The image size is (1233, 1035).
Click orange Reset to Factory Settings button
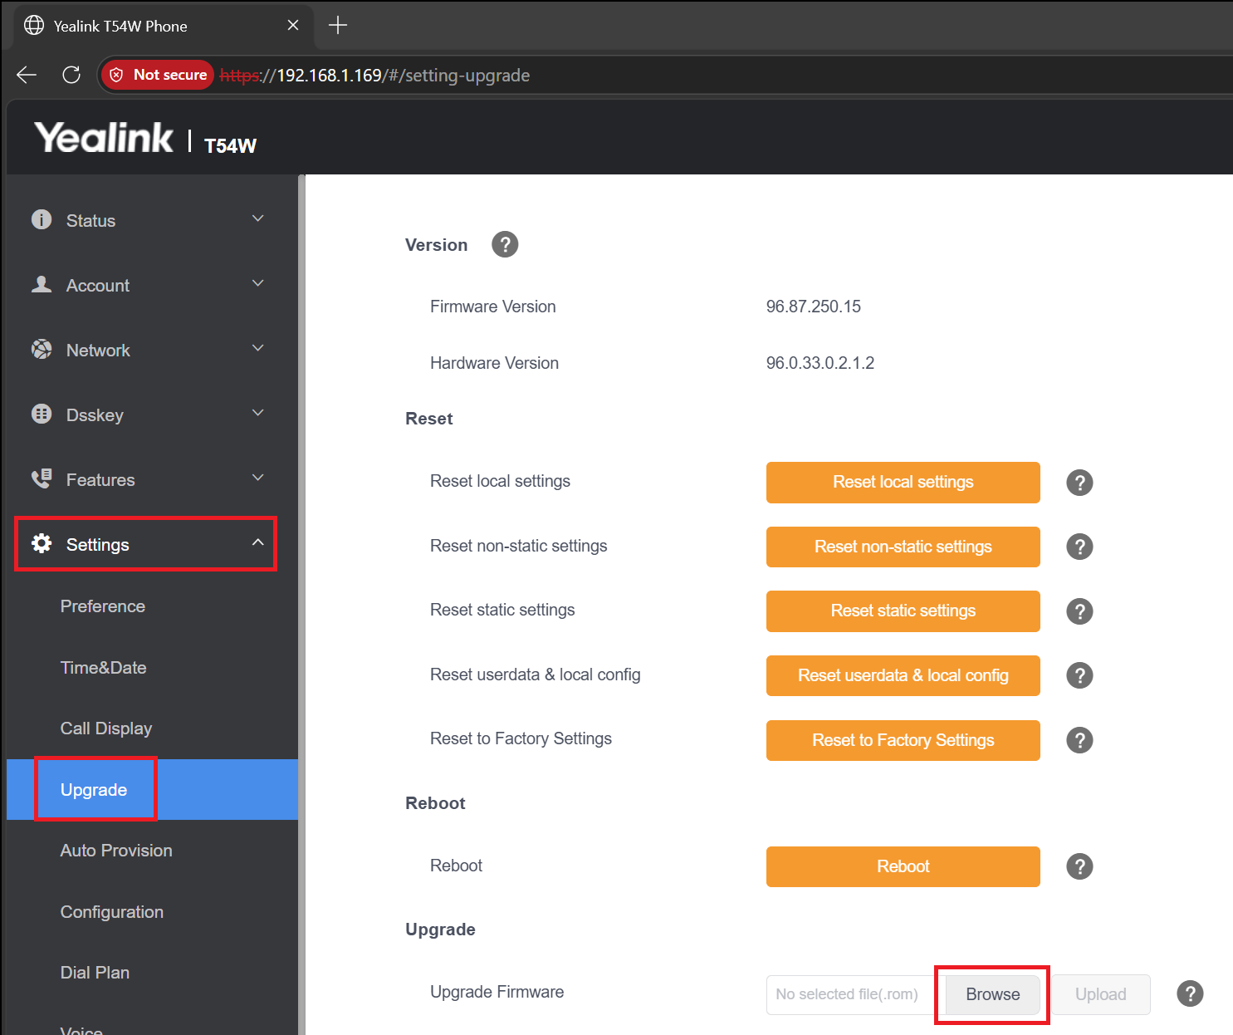click(903, 740)
